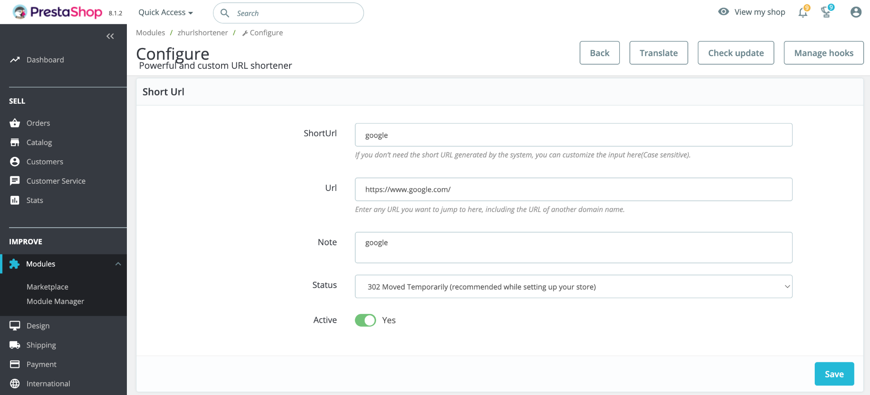This screenshot has height=395, width=870.
Task: Click the PrestaShop logo
Action: [x=58, y=12]
